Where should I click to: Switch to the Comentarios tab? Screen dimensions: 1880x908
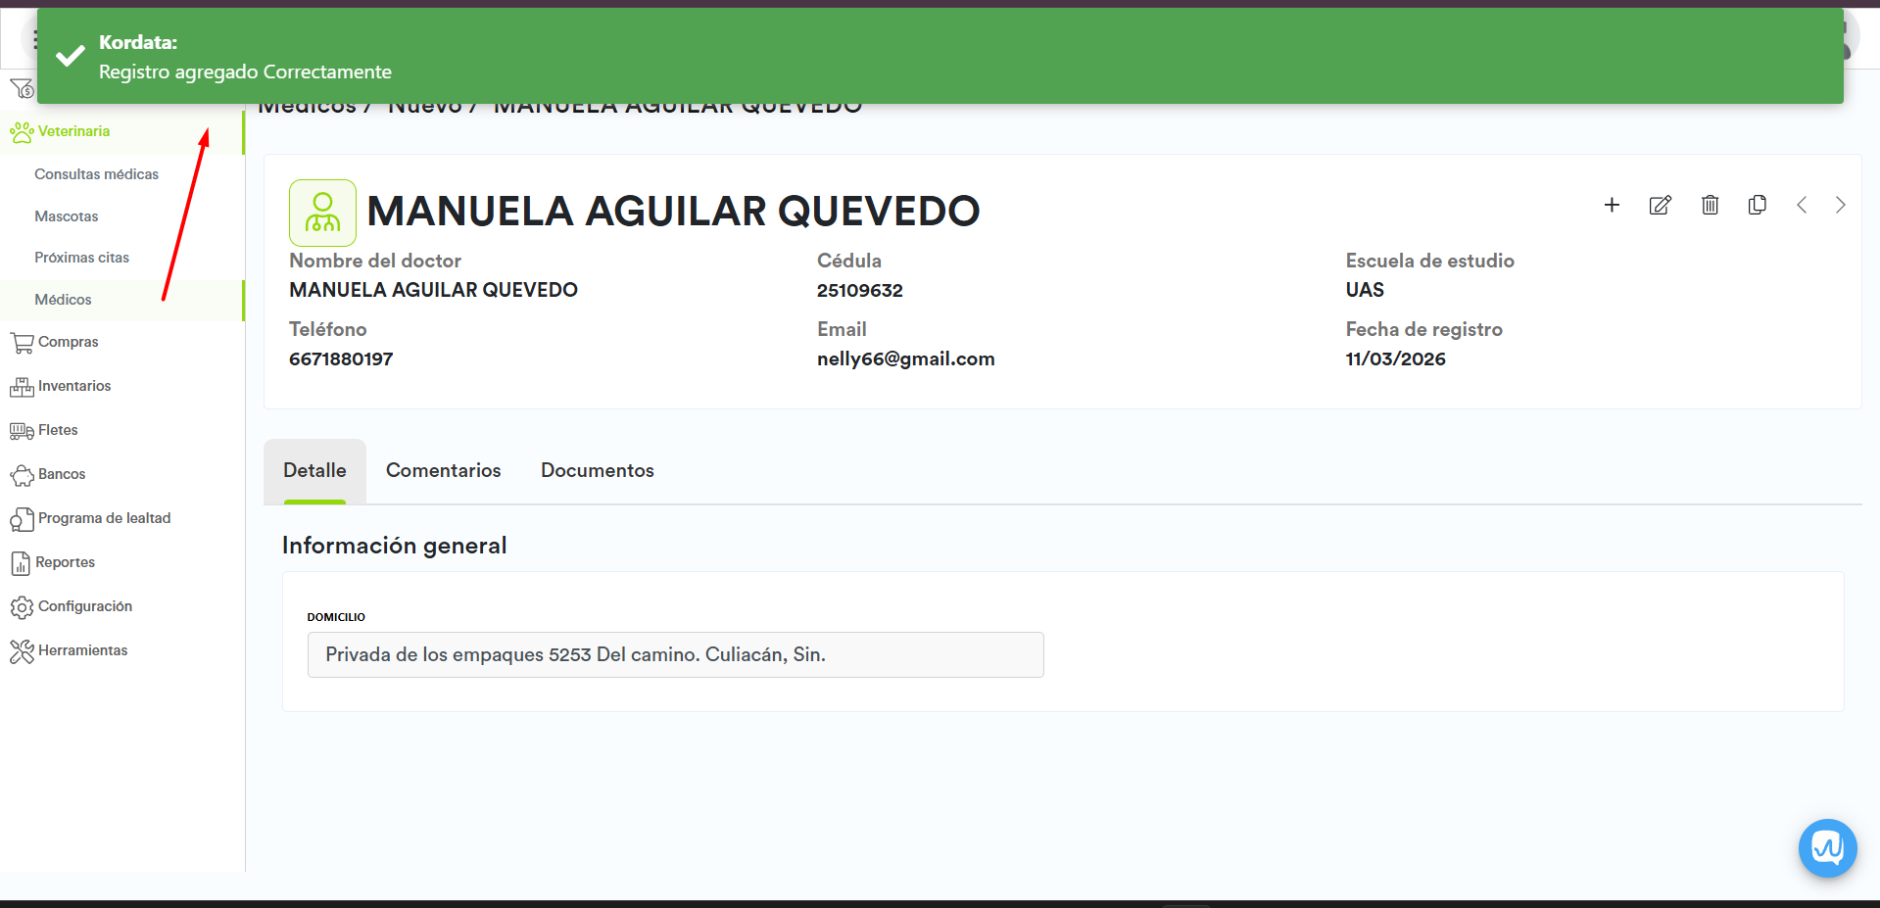(x=443, y=470)
